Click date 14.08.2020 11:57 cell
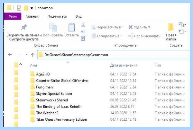The height and width of the screenshot is (130, 193). tap(123, 113)
